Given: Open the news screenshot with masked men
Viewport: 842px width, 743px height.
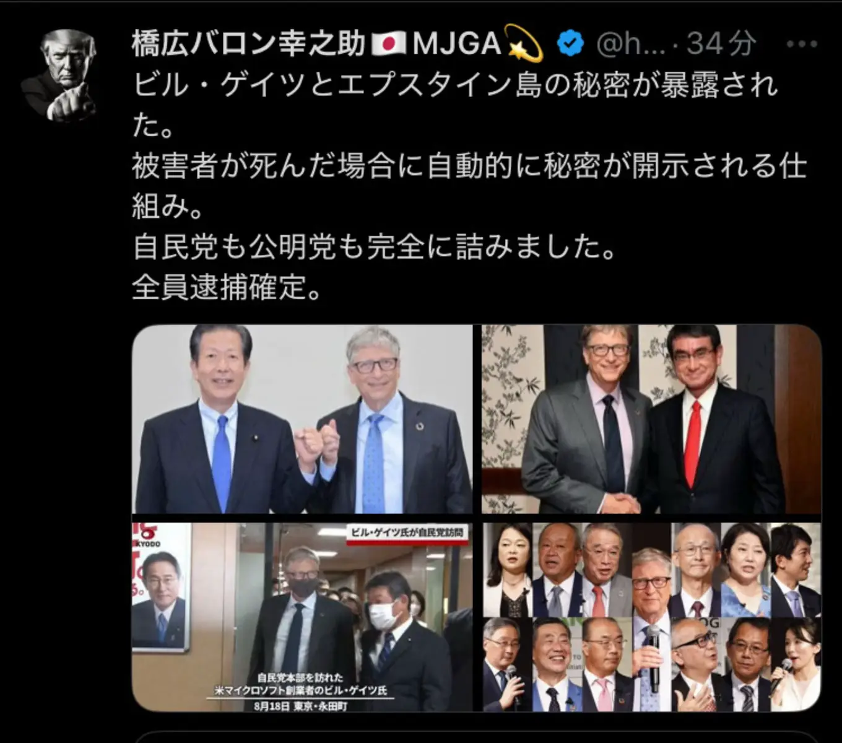Looking at the screenshot, I should (302, 617).
